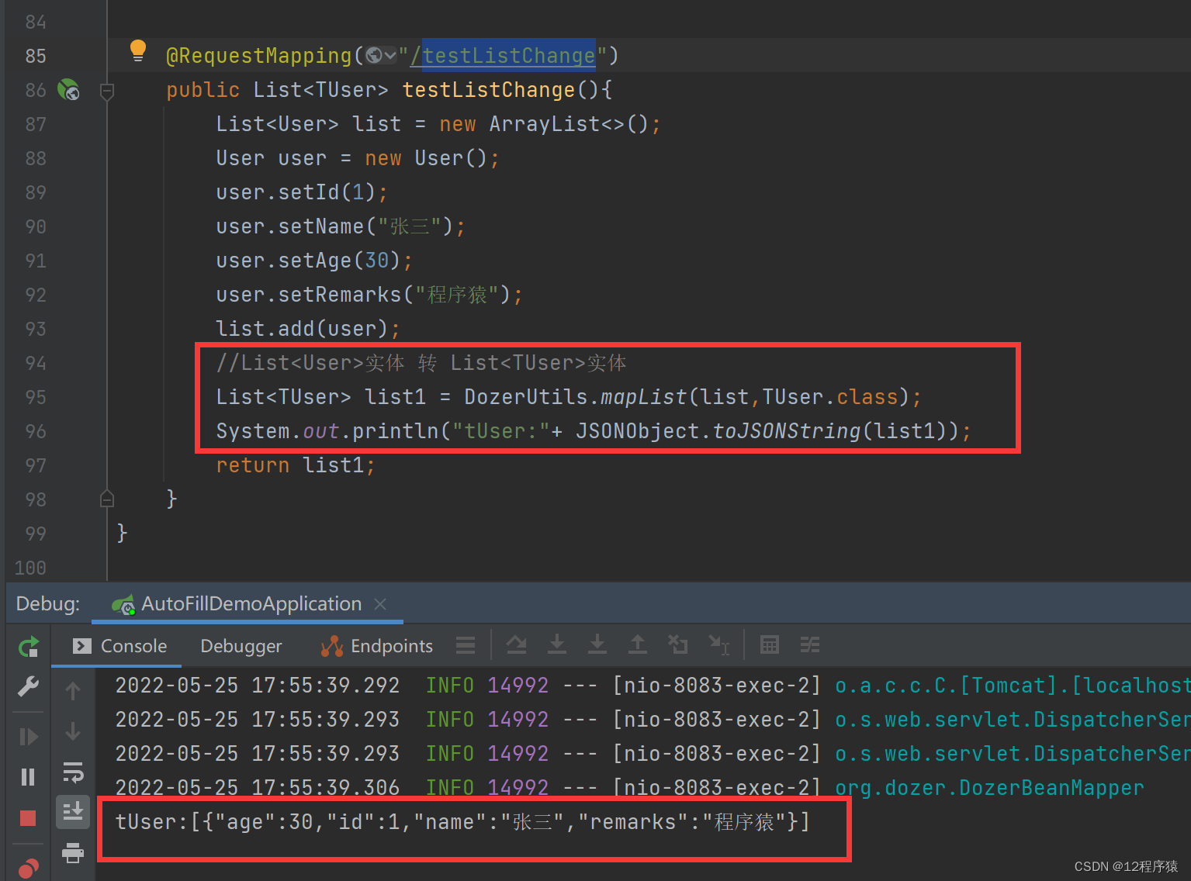
Task: Click the down arrow in console sidebar
Action: [73, 731]
